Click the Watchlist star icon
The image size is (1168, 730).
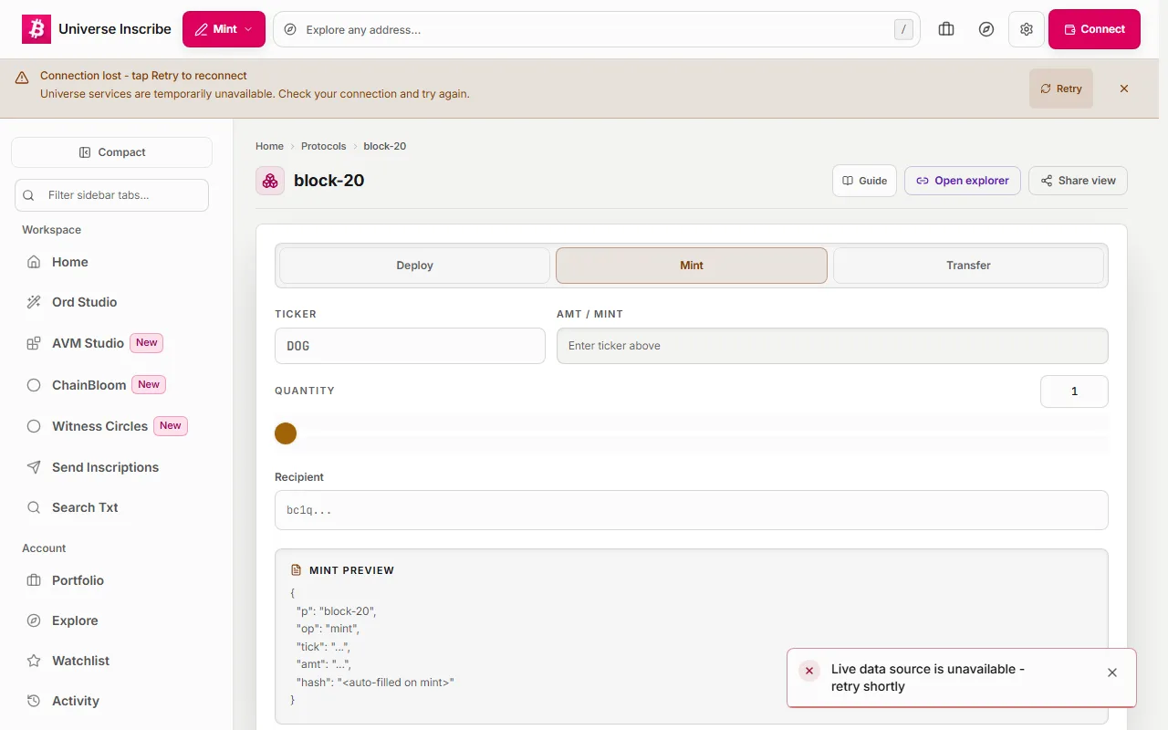tap(34, 661)
